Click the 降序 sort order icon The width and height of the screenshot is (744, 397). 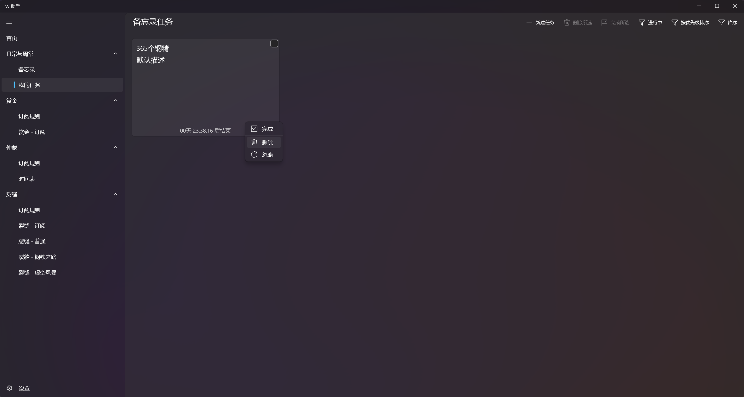[x=721, y=22]
